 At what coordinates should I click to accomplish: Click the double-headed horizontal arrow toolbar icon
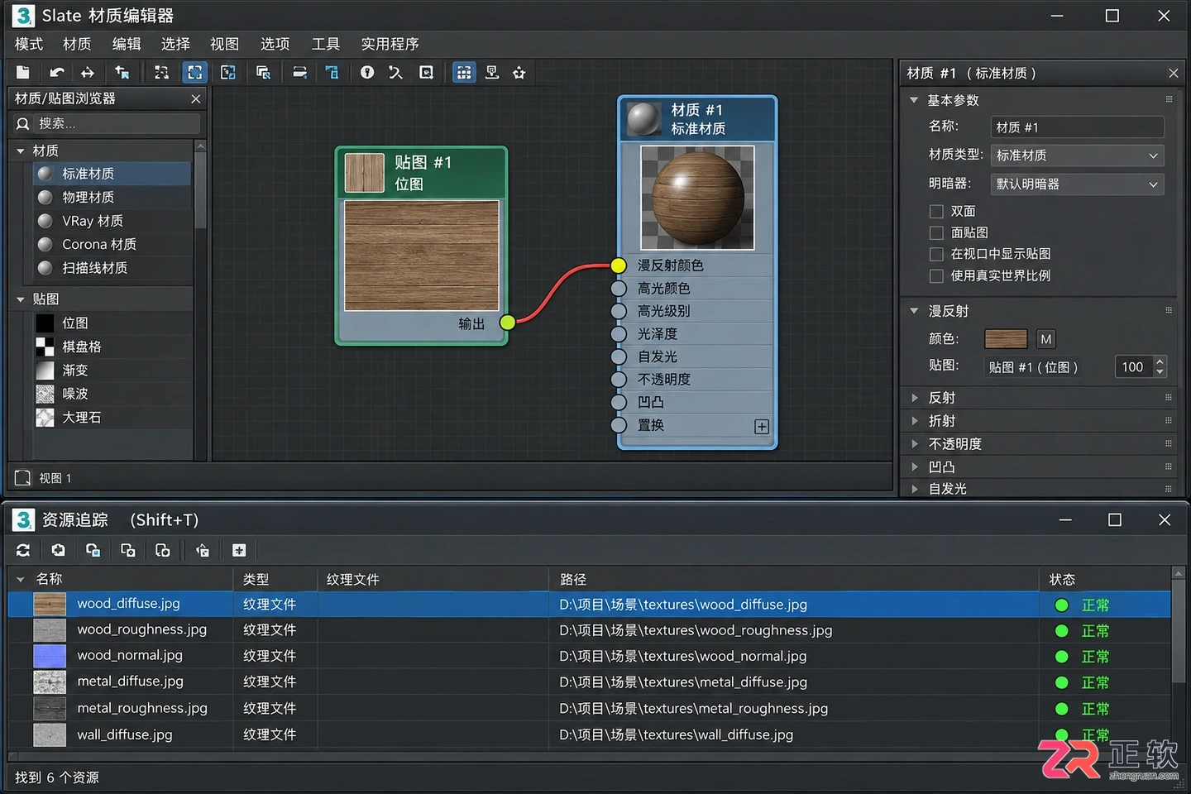click(x=88, y=73)
